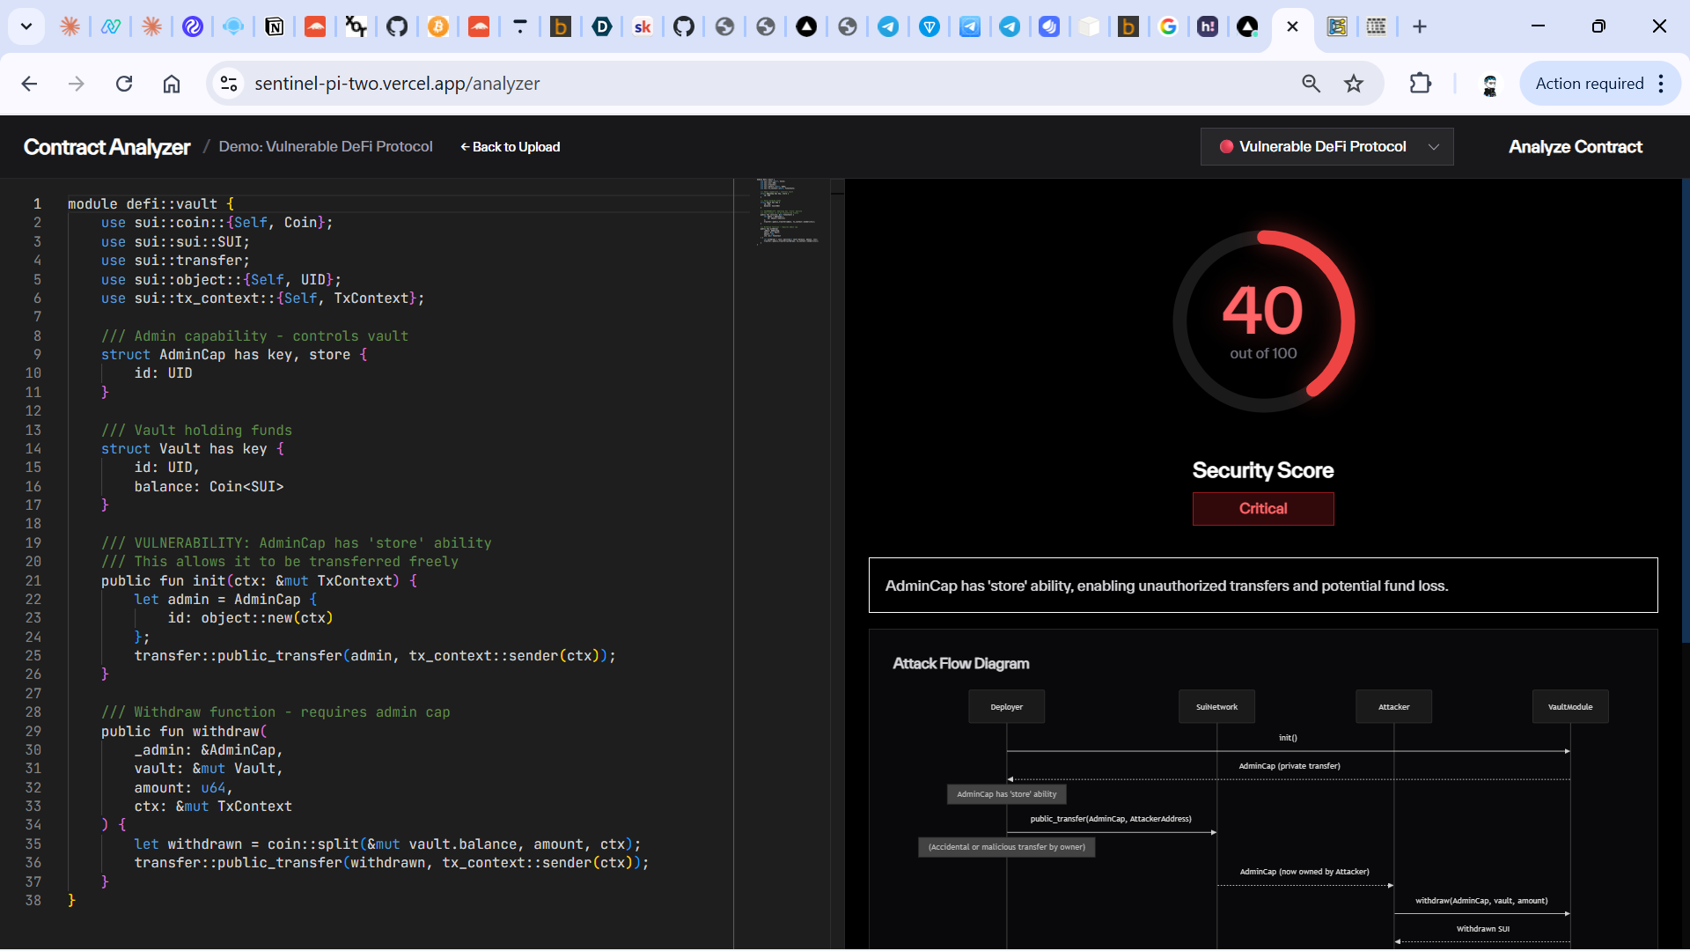Switch to the Google browser tab

[x=1168, y=26]
